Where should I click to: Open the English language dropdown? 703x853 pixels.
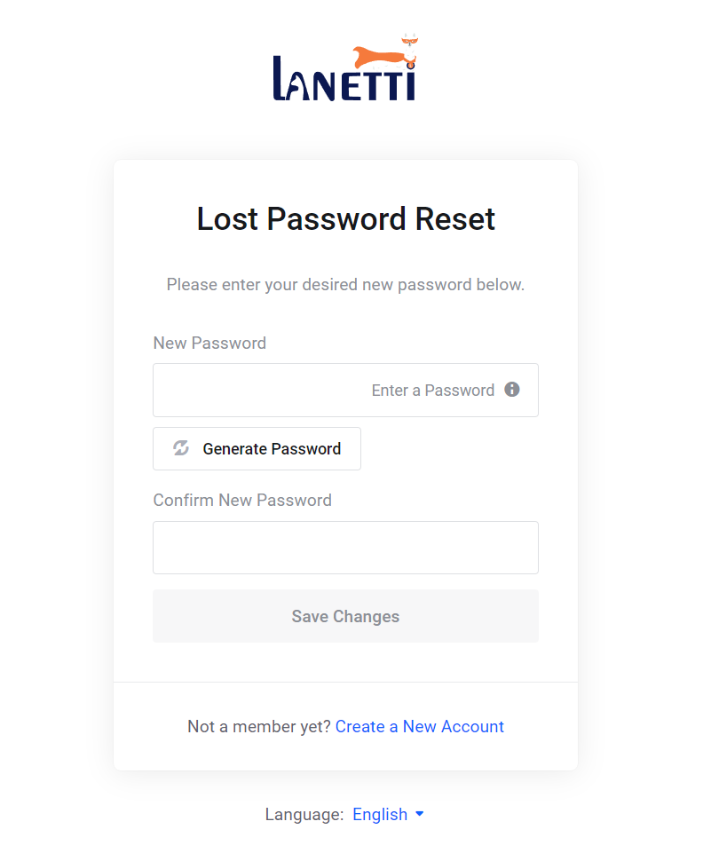pyautogui.click(x=388, y=814)
